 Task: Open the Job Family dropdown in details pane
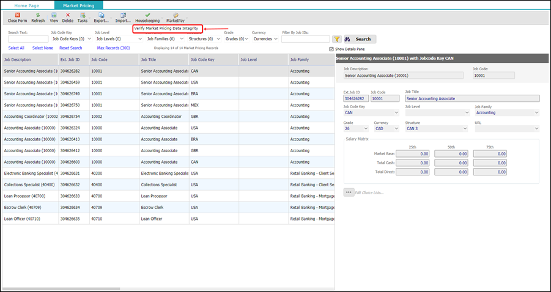coord(506,112)
